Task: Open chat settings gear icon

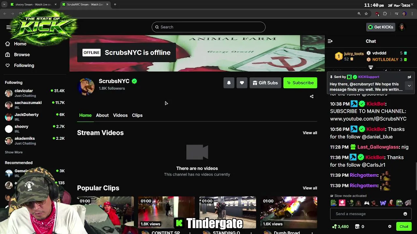Action: 390,227
